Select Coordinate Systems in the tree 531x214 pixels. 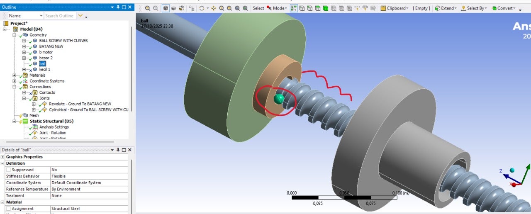[x=47, y=81]
